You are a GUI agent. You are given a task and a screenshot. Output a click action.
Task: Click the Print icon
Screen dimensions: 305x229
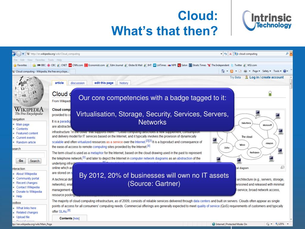coord(245,71)
